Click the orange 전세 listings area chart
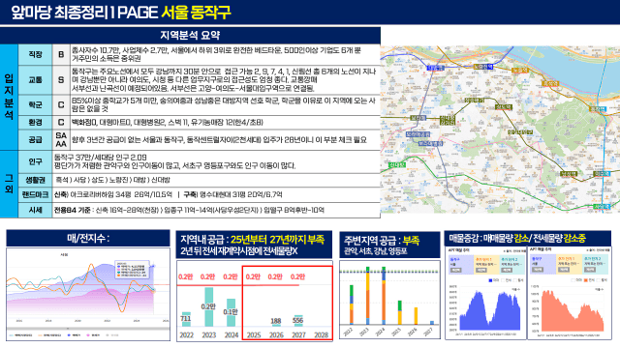The image size is (620, 348). click(x=573, y=311)
